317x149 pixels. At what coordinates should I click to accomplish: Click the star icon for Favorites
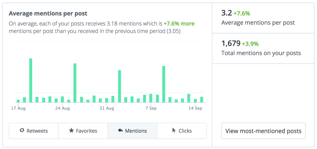tap(71, 130)
